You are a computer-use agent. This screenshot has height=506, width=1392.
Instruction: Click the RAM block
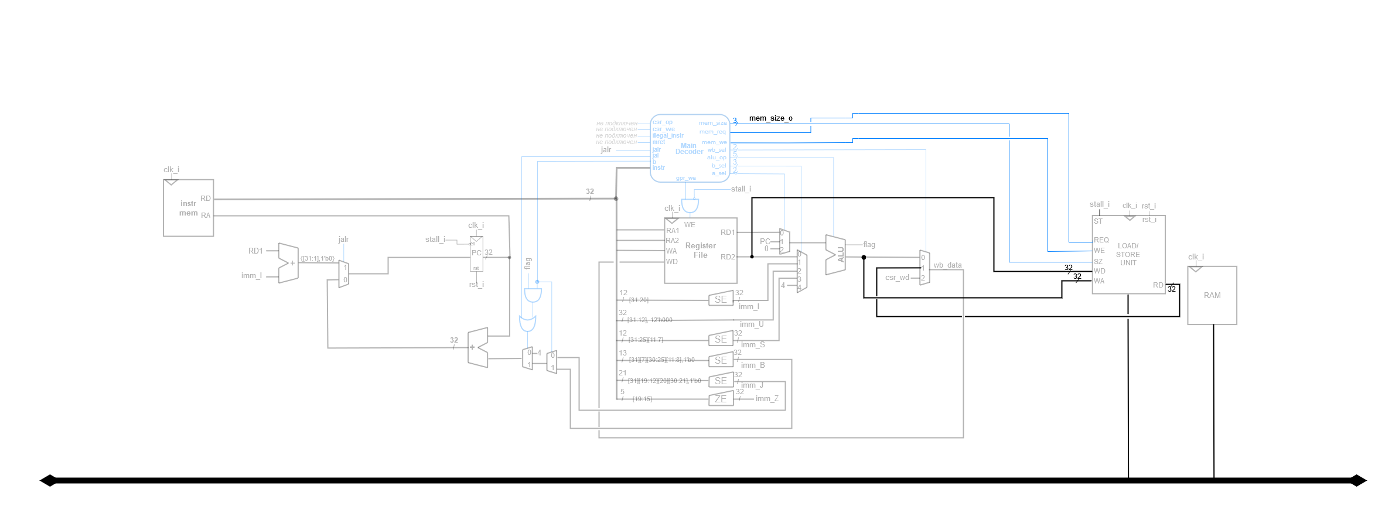[1212, 295]
